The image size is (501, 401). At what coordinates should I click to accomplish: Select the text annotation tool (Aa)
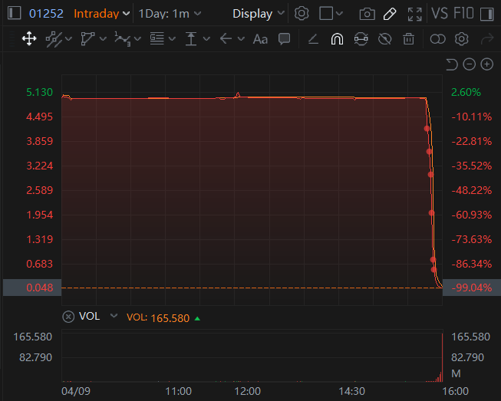(260, 38)
